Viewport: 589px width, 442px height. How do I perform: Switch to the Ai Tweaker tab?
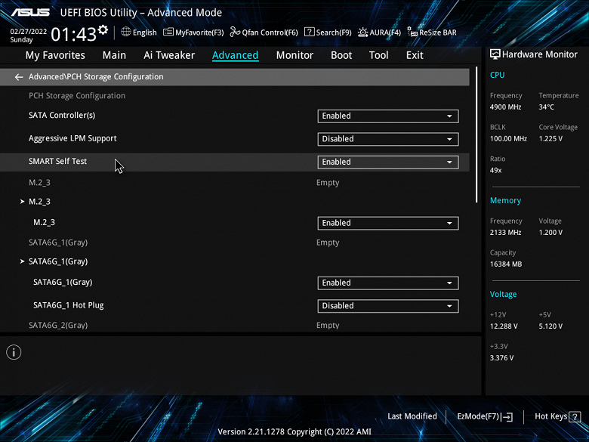tap(169, 55)
